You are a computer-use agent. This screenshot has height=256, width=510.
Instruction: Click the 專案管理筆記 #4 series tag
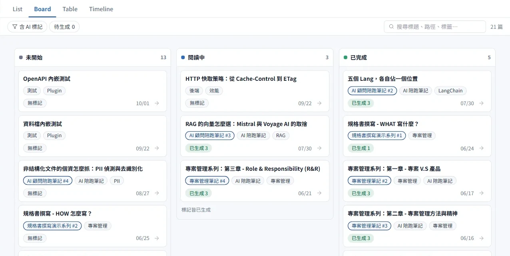tap(207, 181)
